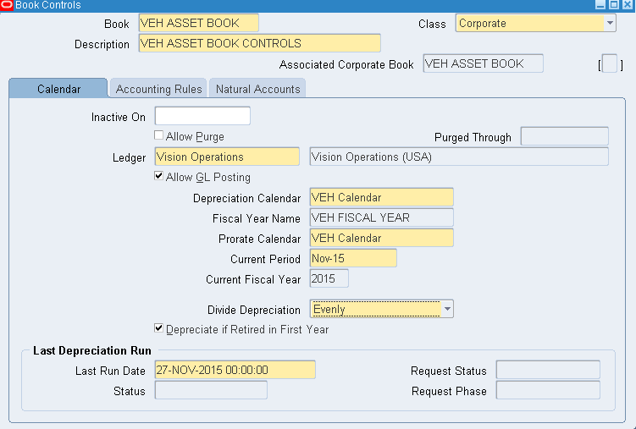This screenshot has height=429, width=636.
Task: Maximize the Book Controls window
Action: tap(615, 5)
